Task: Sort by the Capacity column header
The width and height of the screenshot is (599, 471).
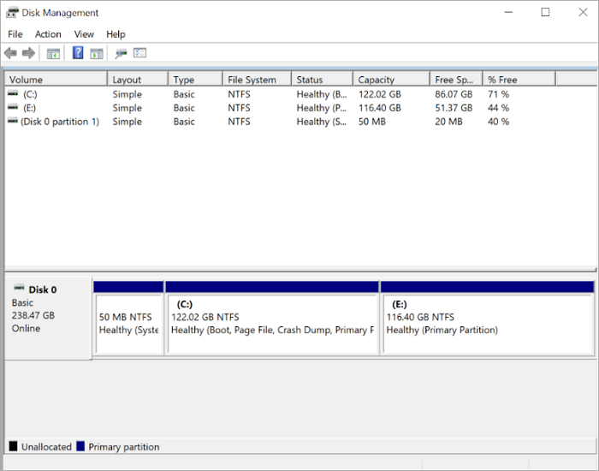Action: click(392, 80)
